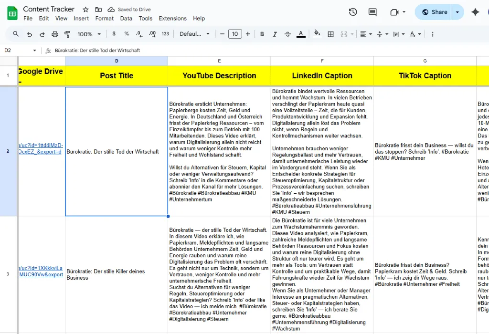Undo the last action
This screenshot has height=334, width=489.
30,34
